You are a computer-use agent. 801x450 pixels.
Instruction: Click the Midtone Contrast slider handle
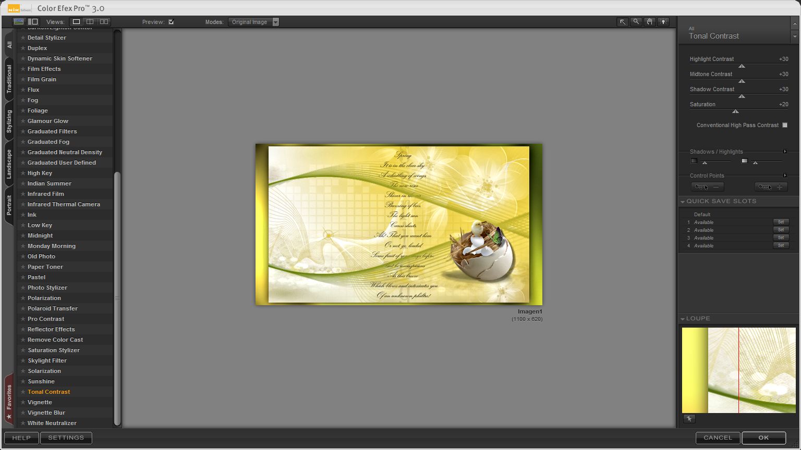(742, 81)
